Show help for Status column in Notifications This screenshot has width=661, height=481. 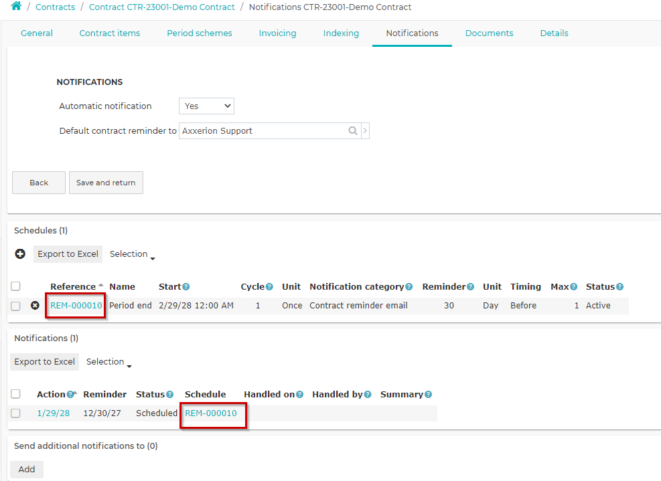[x=170, y=395]
